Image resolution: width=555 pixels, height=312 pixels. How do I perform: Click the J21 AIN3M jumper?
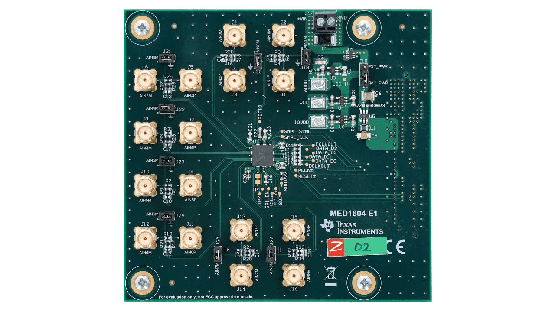point(167,58)
